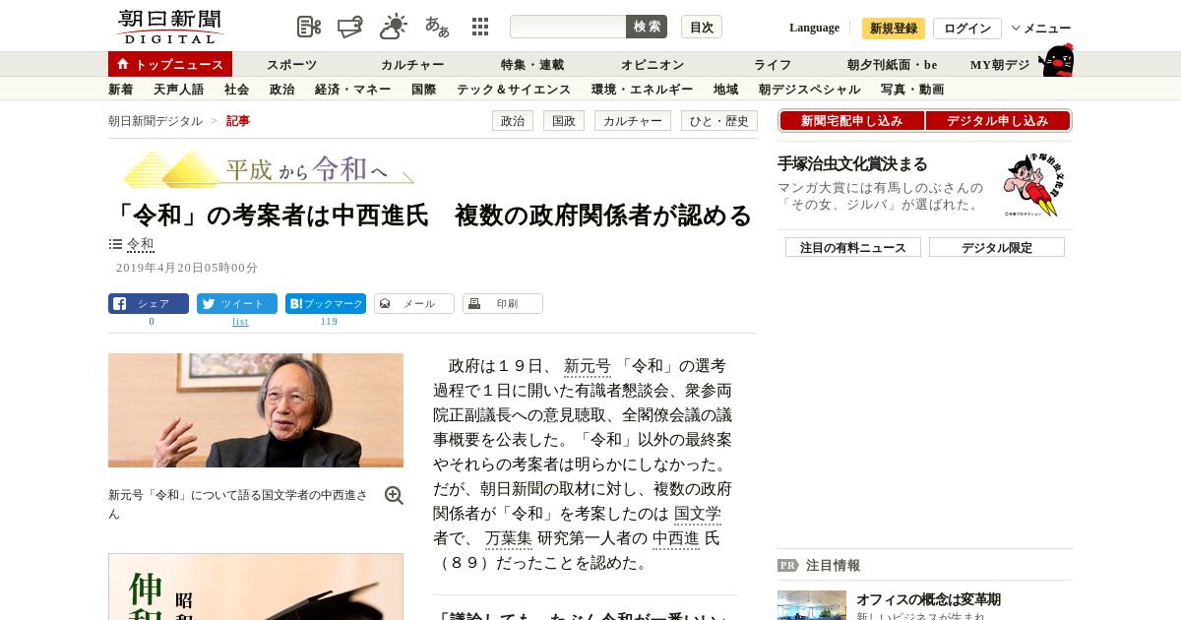Open 新着 in sub navigation

(121, 90)
